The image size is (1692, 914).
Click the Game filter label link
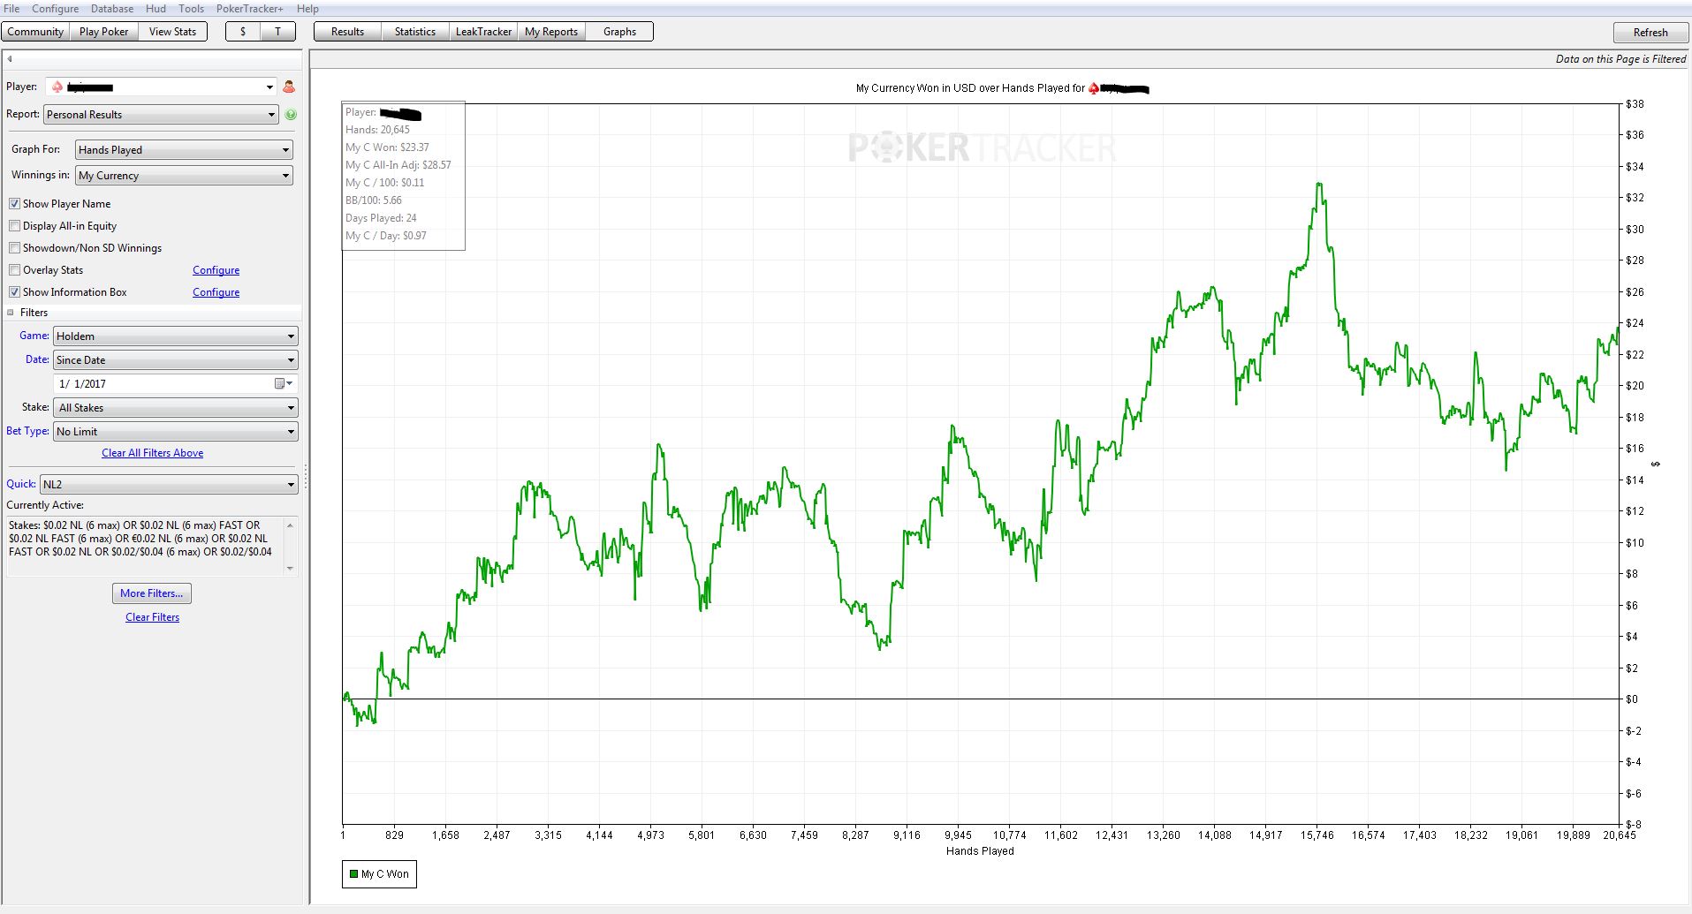(x=34, y=336)
